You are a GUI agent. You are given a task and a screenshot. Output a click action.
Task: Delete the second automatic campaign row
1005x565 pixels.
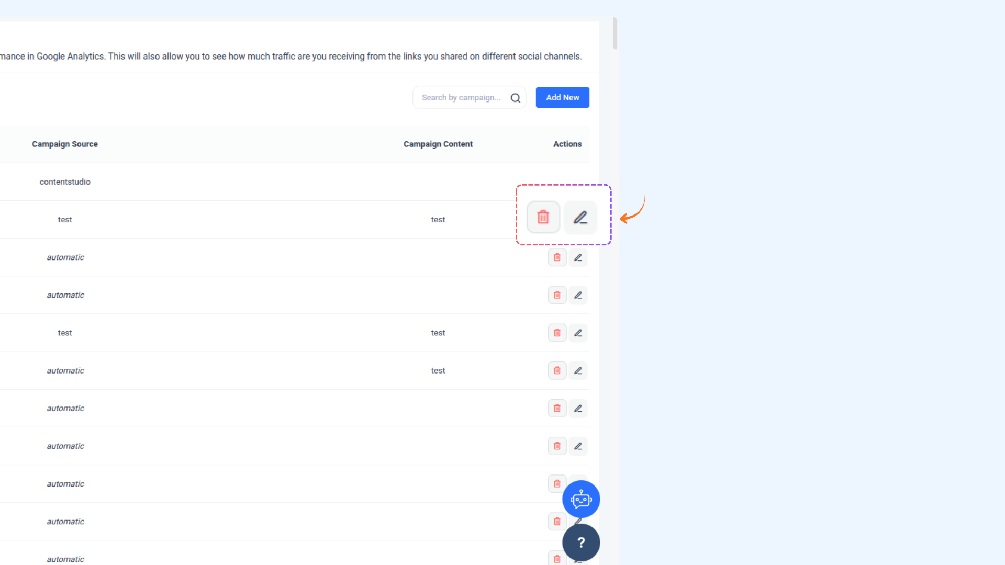pos(557,295)
